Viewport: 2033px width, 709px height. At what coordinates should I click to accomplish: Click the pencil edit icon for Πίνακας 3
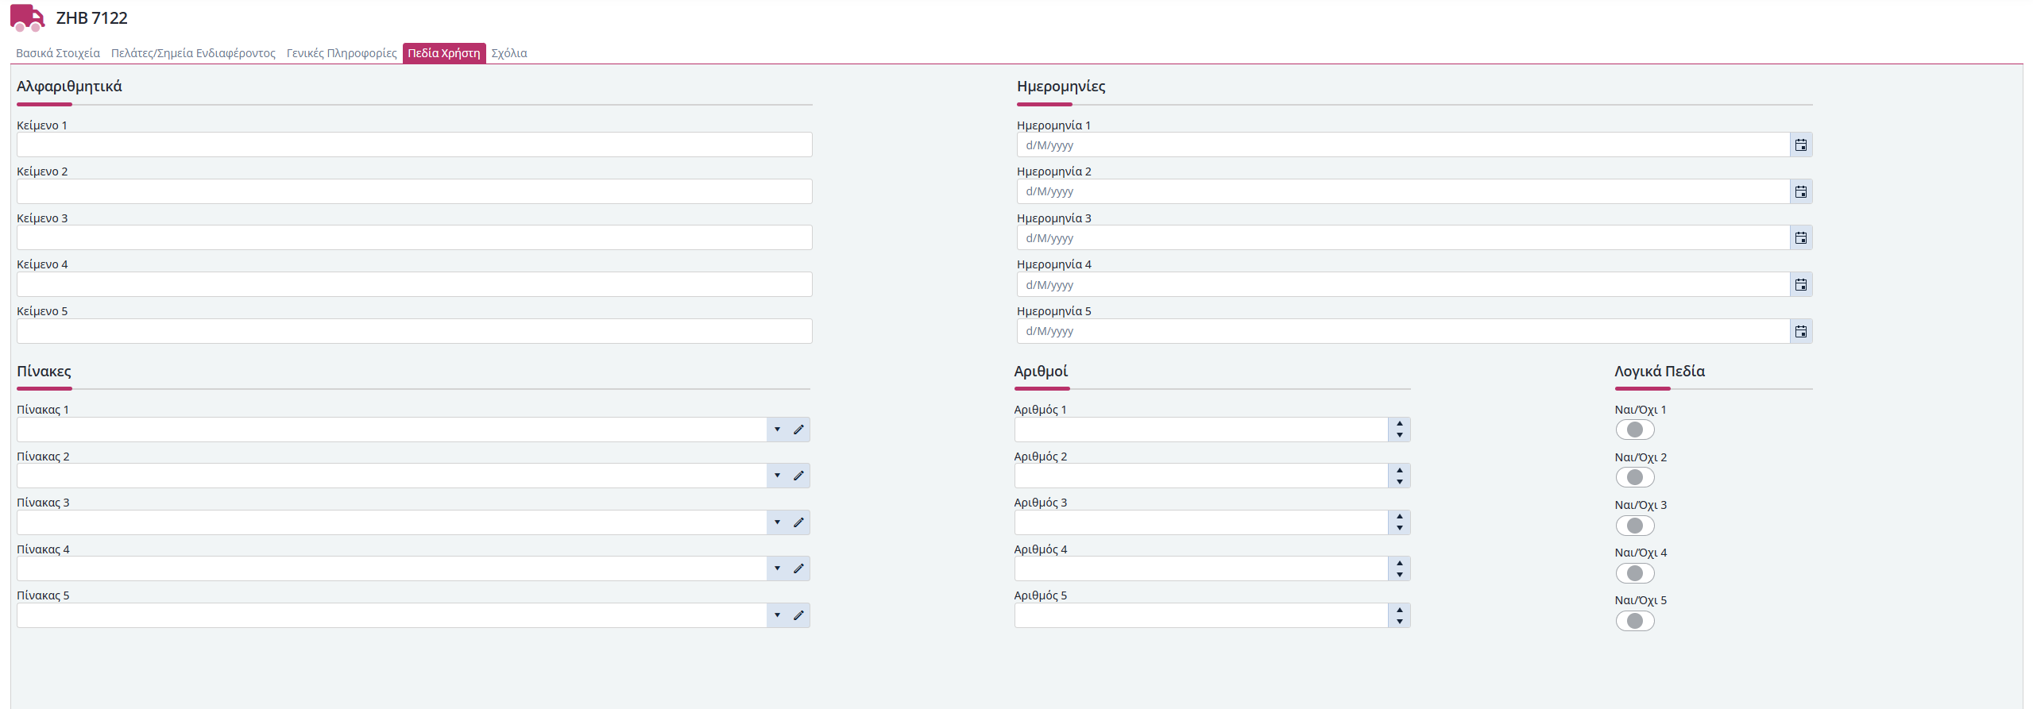click(x=798, y=522)
